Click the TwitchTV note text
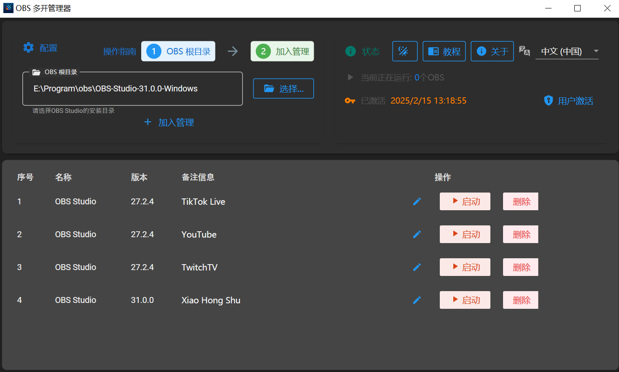Image resolution: width=619 pixels, height=372 pixels. pyautogui.click(x=199, y=267)
